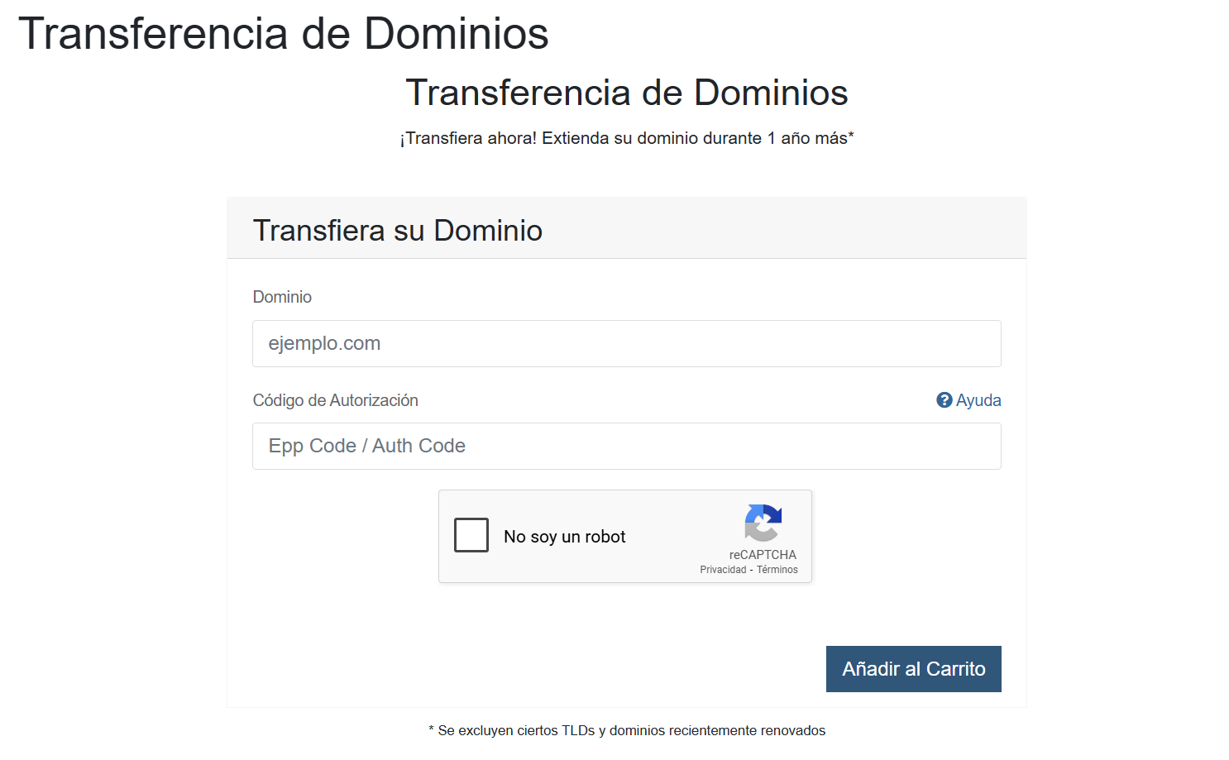The image size is (1229, 760).
Task: Click the Dominio input field with ejemplo.com placeholder
Action: point(626,343)
